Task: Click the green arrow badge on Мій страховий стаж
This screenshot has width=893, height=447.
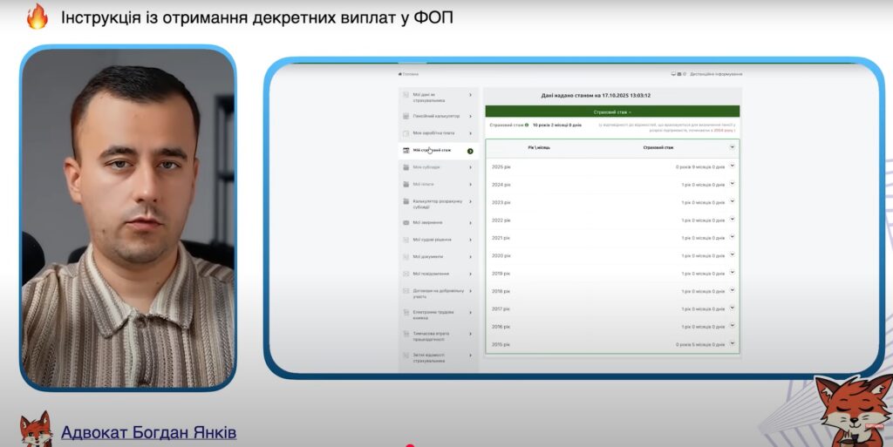Action: 470,152
